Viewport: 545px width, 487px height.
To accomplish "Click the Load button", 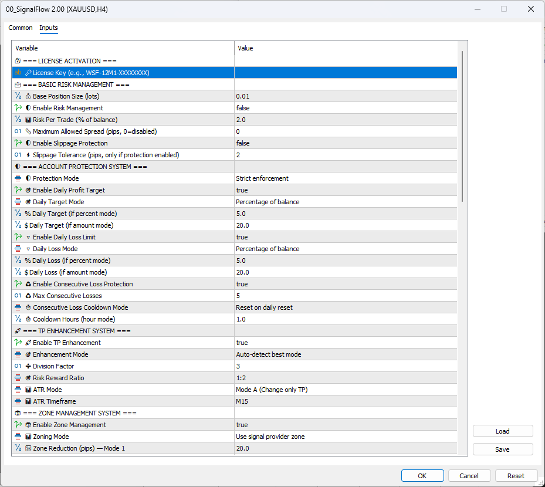I will click(502, 431).
